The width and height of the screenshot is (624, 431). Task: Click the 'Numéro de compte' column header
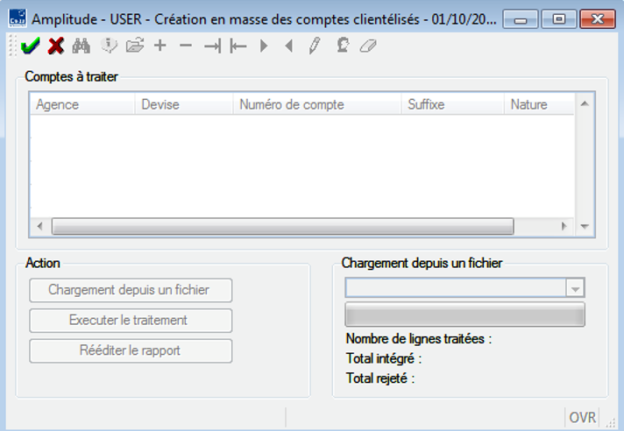292,105
